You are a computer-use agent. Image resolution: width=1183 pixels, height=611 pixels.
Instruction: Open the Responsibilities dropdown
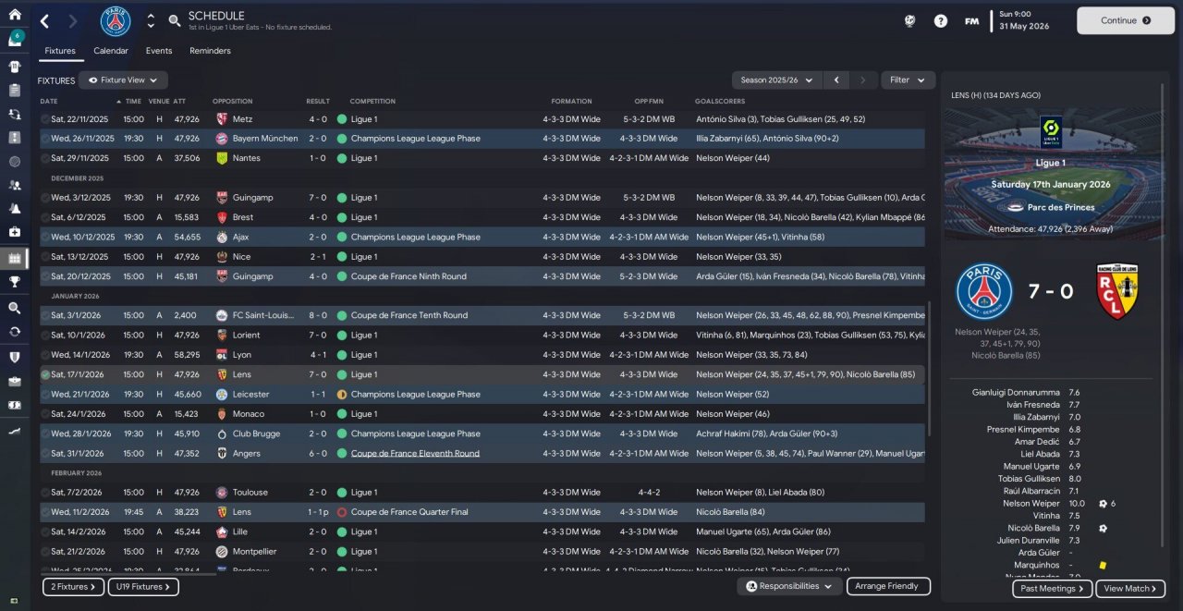click(788, 586)
